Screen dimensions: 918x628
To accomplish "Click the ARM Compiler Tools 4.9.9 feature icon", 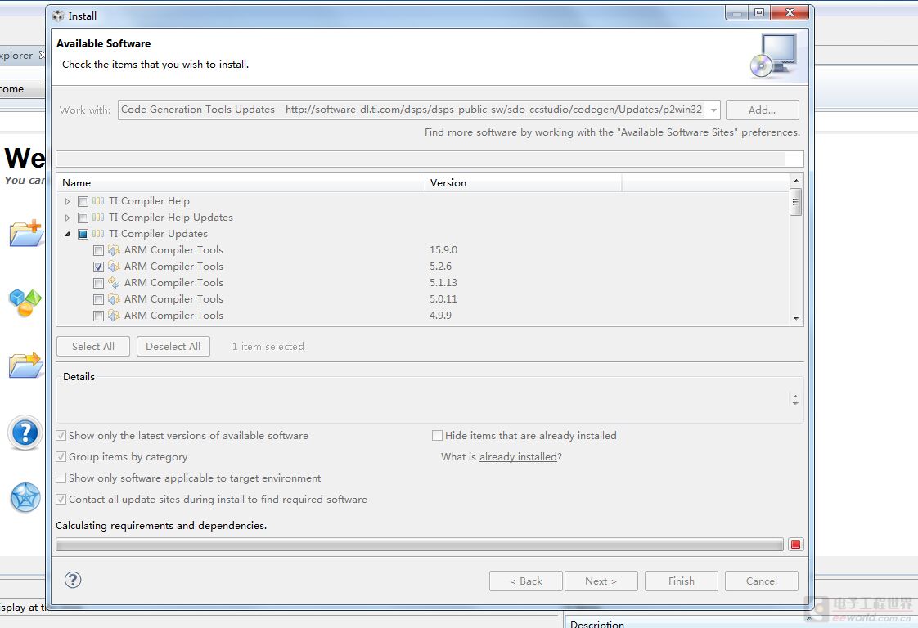I will (x=115, y=316).
